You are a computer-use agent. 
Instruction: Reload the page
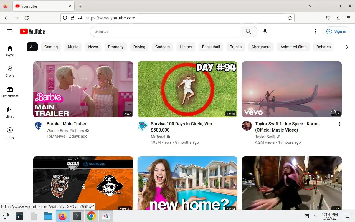[x=27, y=18]
